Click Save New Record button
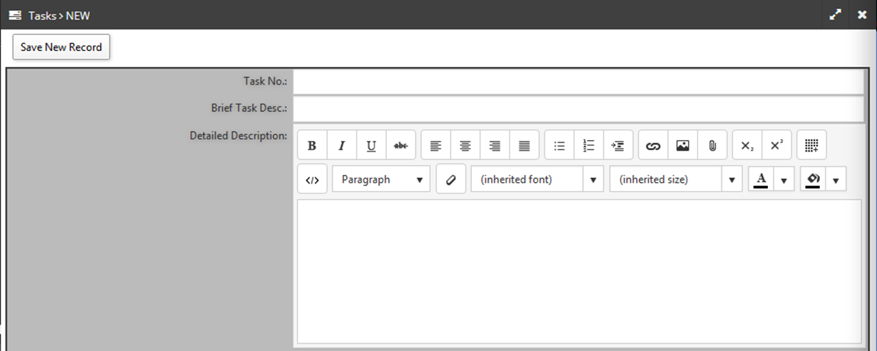 coord(62,47)
